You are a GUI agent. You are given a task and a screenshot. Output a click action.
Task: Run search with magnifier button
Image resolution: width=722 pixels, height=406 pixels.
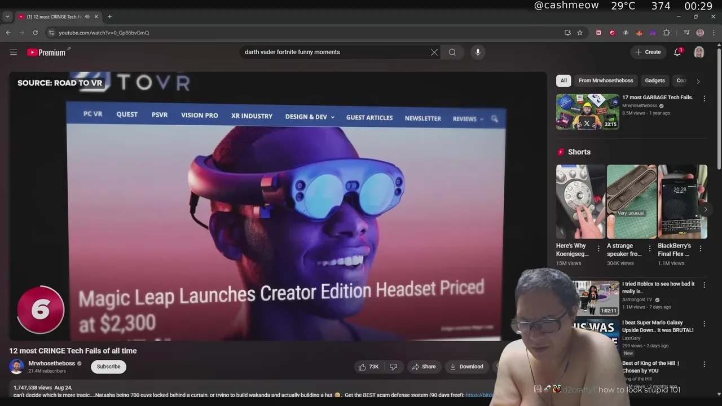(452, 52)
